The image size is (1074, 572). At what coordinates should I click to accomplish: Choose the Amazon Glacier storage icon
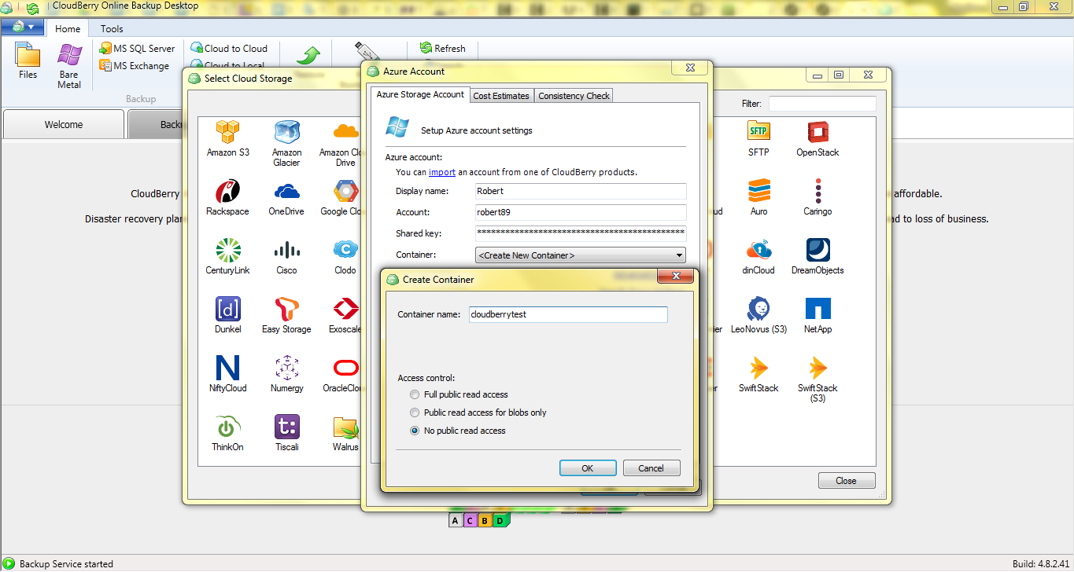tap(286, 133)
